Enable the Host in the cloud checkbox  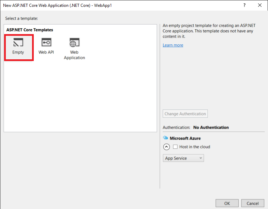point(176,147)
